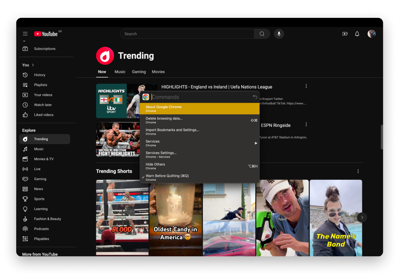Viewport: 398px width, 280px height.
Task: Switch to the Now tab
Action: pyautogui.click(x=102, y=72)
